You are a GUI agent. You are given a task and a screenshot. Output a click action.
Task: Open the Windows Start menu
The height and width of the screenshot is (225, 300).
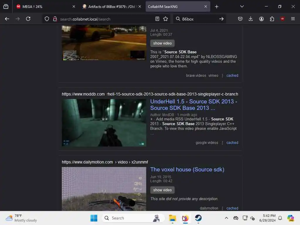click(94, 218)
